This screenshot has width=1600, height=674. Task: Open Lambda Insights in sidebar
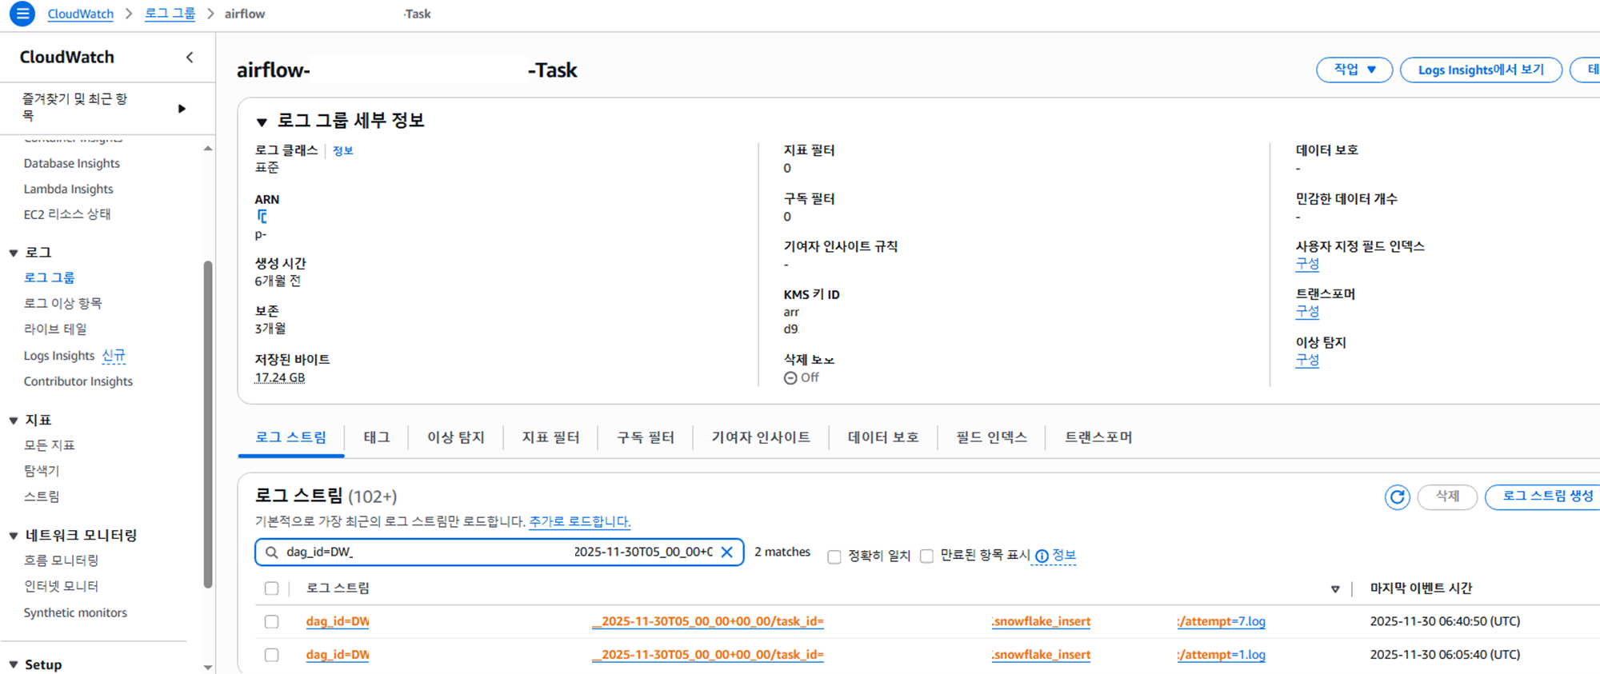pos(68,189)
